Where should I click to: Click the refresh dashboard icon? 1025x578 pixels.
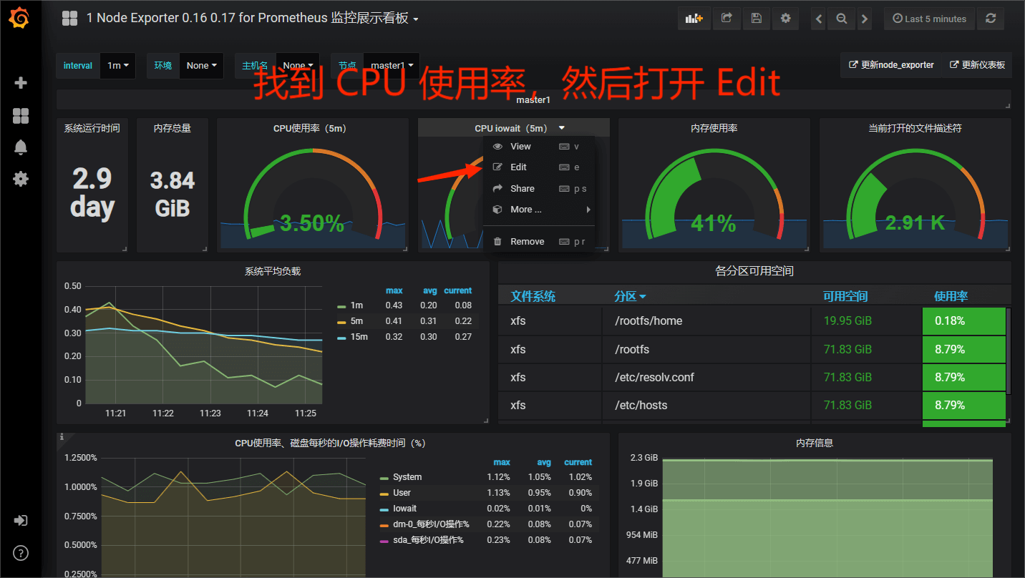991,19
